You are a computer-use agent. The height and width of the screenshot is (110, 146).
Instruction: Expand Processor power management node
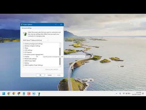(x=24, y=54)
